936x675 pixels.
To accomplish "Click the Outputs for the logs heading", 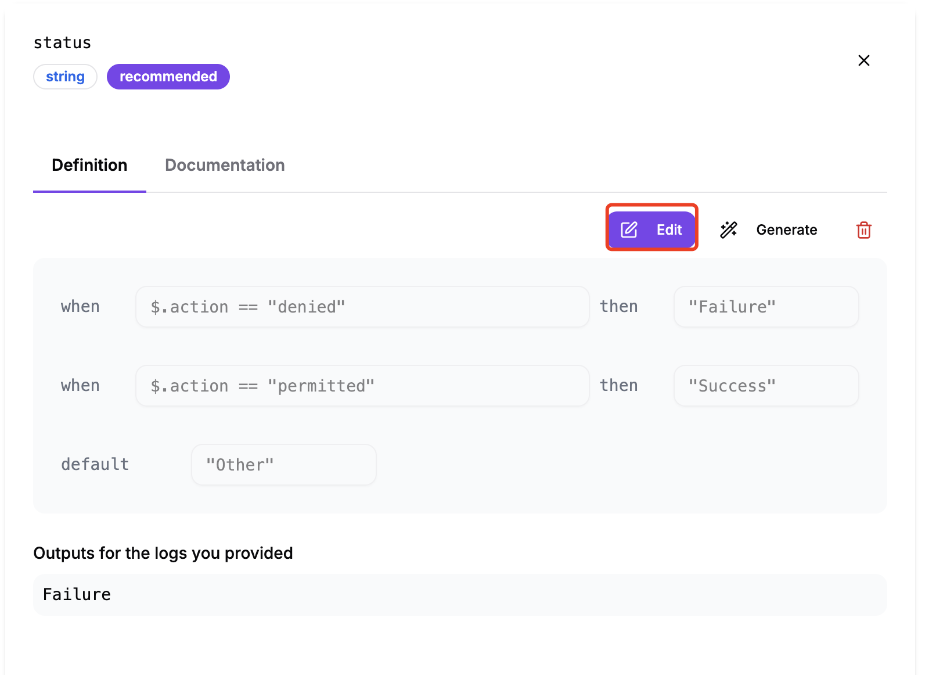I will click(x=163, y=553).
